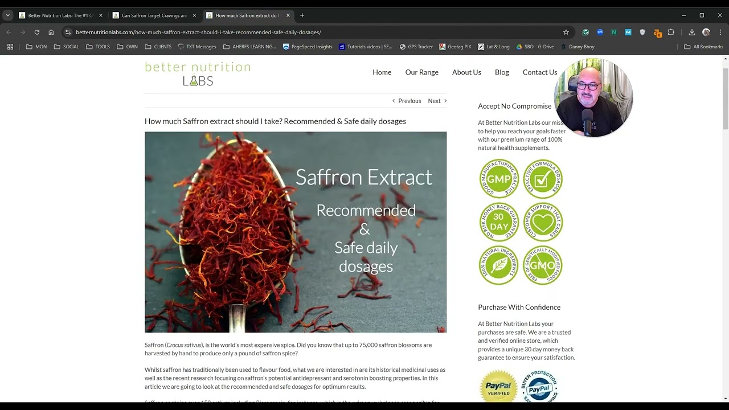Open the Chrome profile avatar
This screenshot has height=410, width=729.
[x=706, y=32]
